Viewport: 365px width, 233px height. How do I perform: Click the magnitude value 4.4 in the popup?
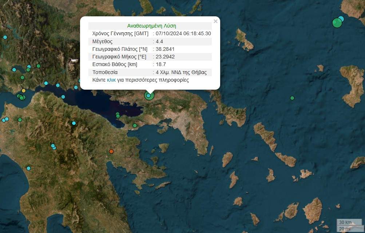[159, 41]
